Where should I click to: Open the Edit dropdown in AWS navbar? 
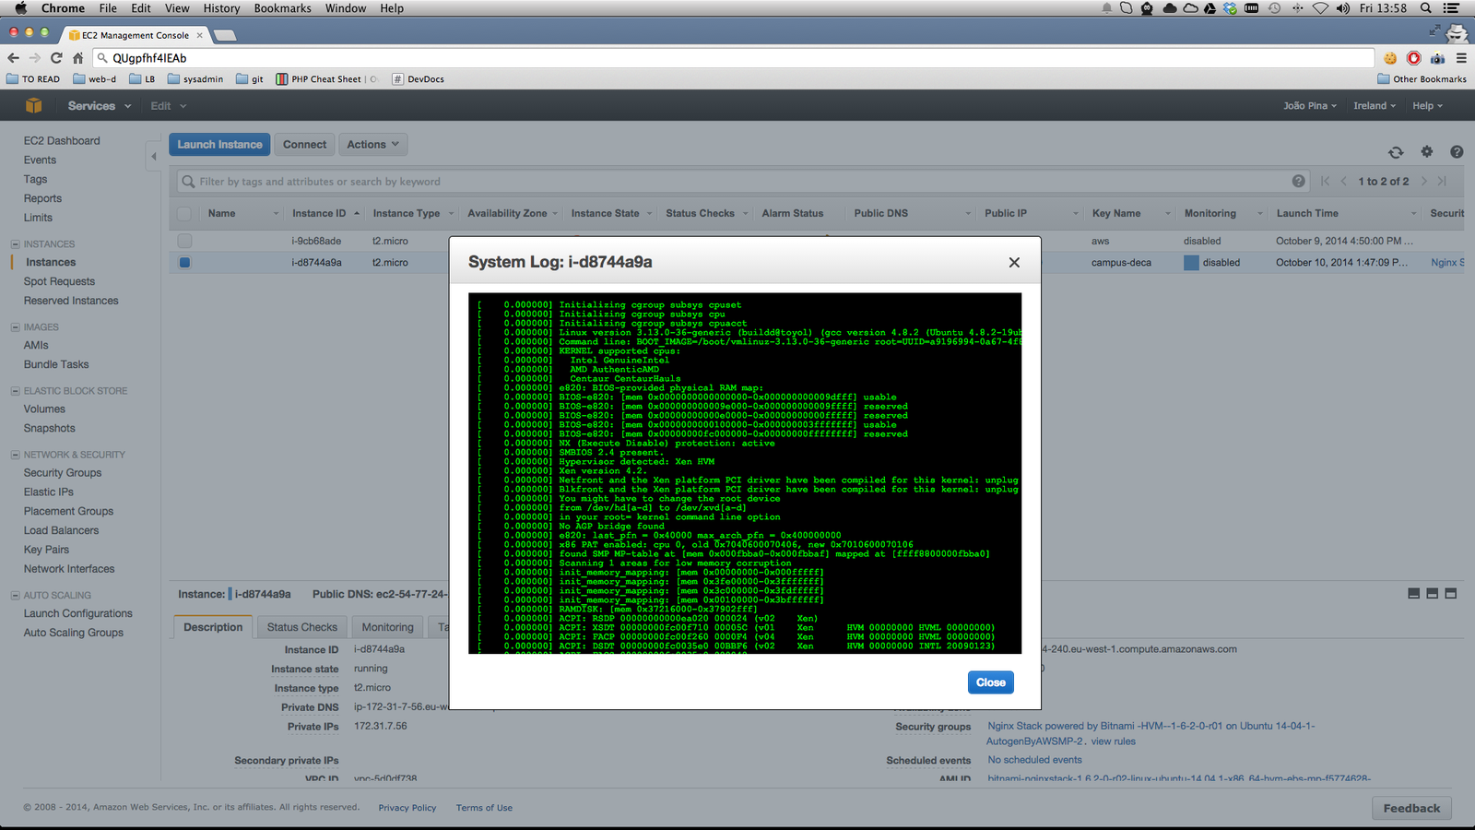point(169,106)
